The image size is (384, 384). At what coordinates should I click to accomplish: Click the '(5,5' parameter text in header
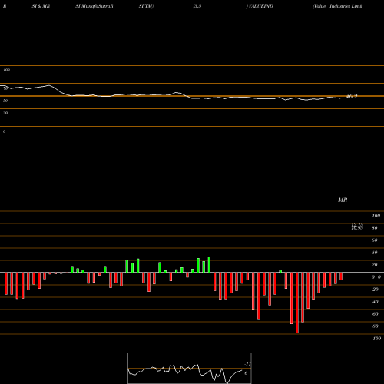(197, 6)
